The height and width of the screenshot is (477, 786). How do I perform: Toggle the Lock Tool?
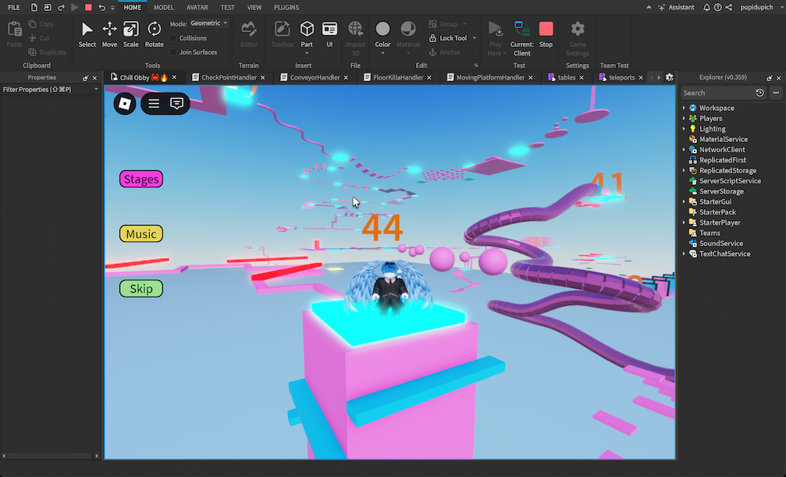(x=448, y=38)
